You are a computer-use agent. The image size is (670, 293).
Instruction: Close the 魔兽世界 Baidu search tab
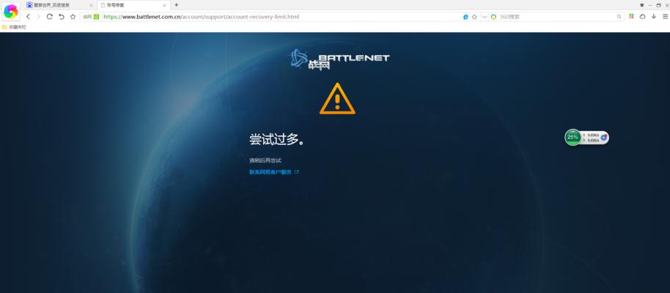[91, 5]
